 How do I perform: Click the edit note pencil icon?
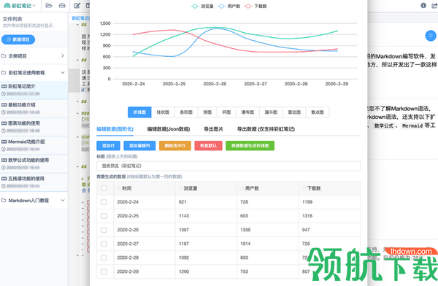click(77, 6)
